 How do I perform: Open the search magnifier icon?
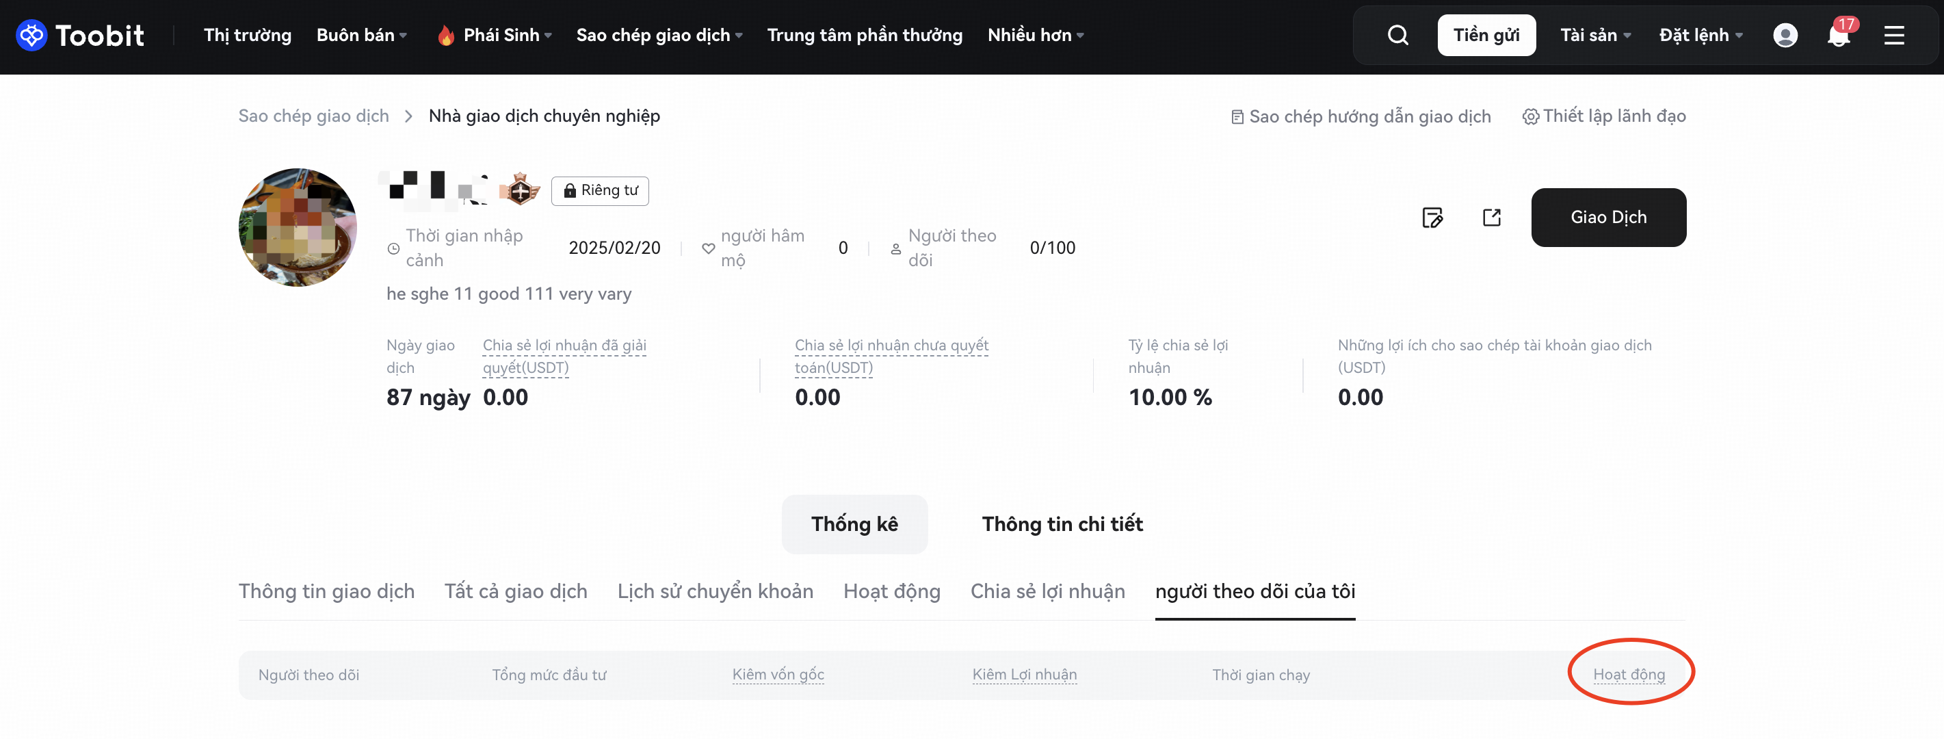(1397, 36)
